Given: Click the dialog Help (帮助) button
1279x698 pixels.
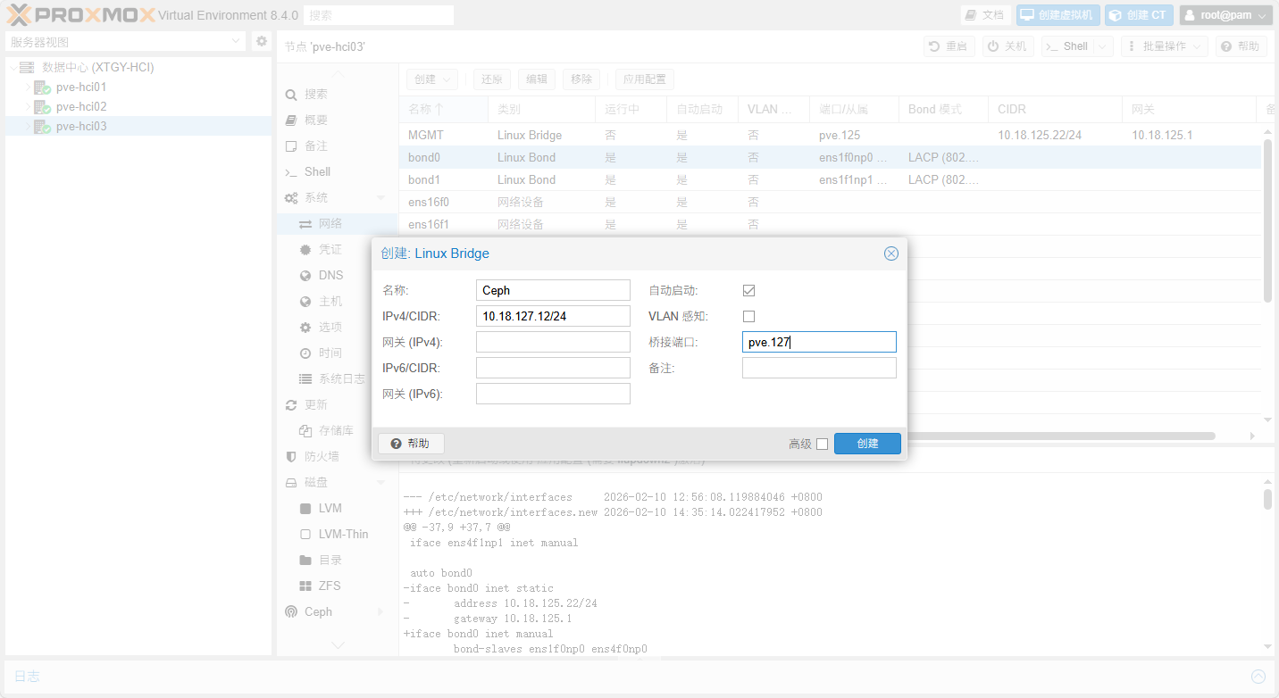Looking at the screenshot, I should pyautogui.click(x=411, y=444).
